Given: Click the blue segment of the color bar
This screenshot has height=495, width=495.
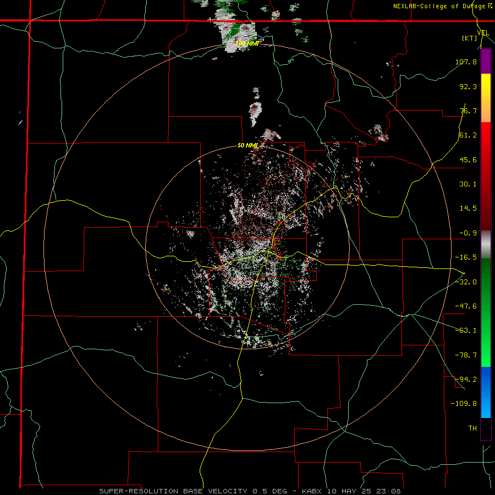Looking at the screenshot, I should coord(486,392).
